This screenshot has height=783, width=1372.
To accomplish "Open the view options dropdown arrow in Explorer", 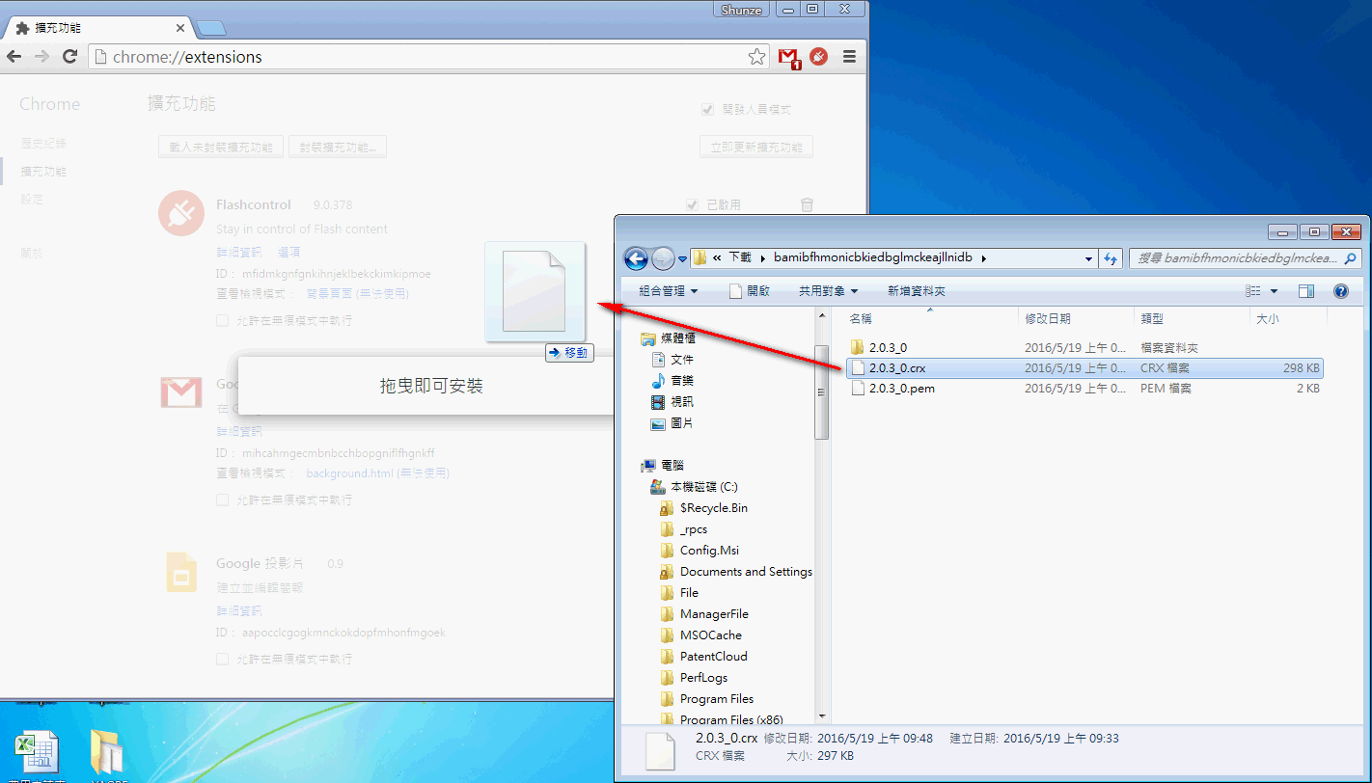I will [1274, 290].
